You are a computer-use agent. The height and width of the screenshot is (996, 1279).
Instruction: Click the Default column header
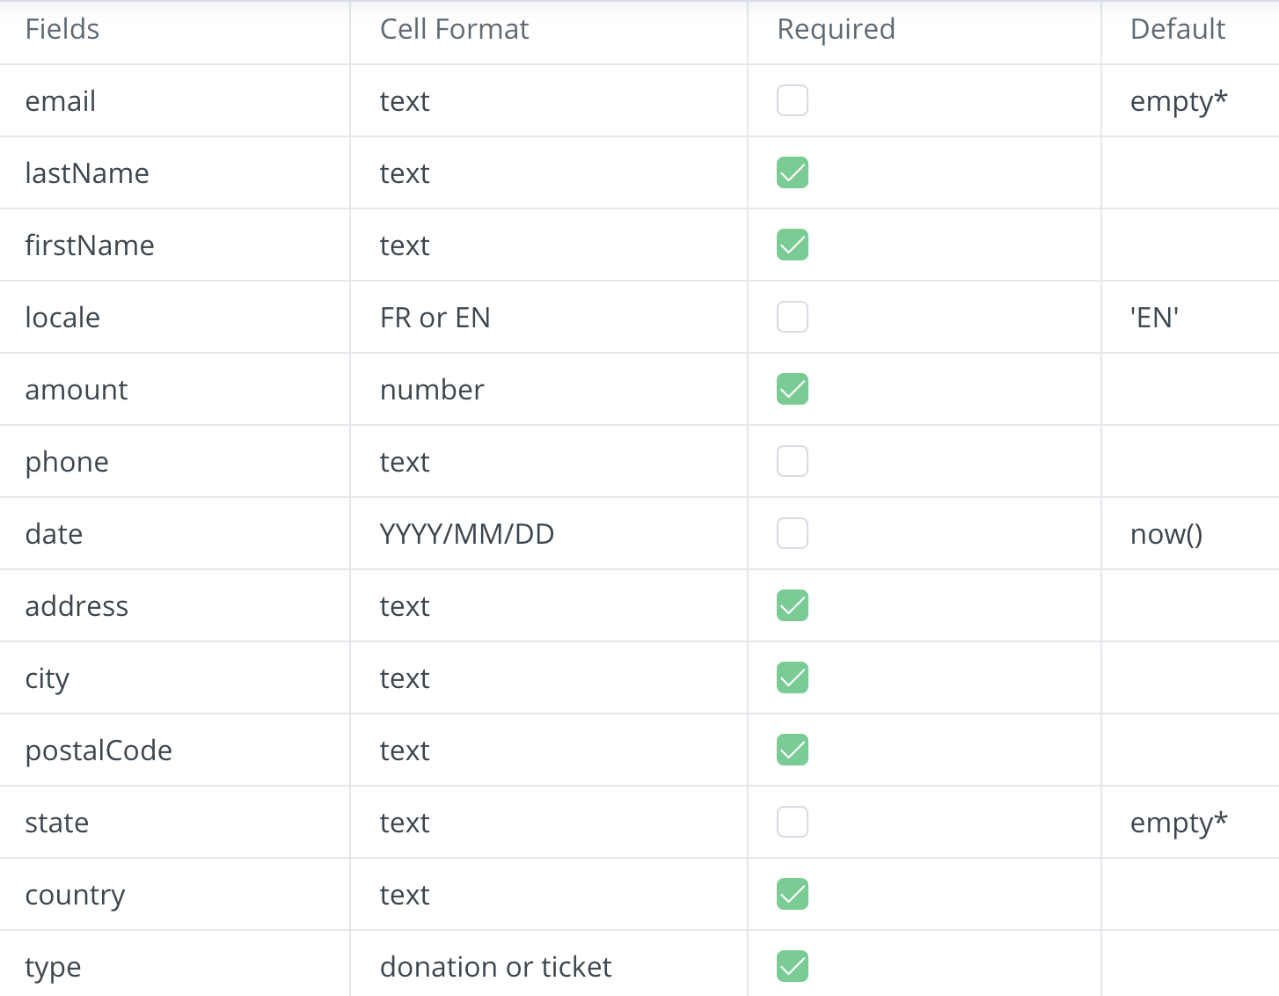[1177, 29]
